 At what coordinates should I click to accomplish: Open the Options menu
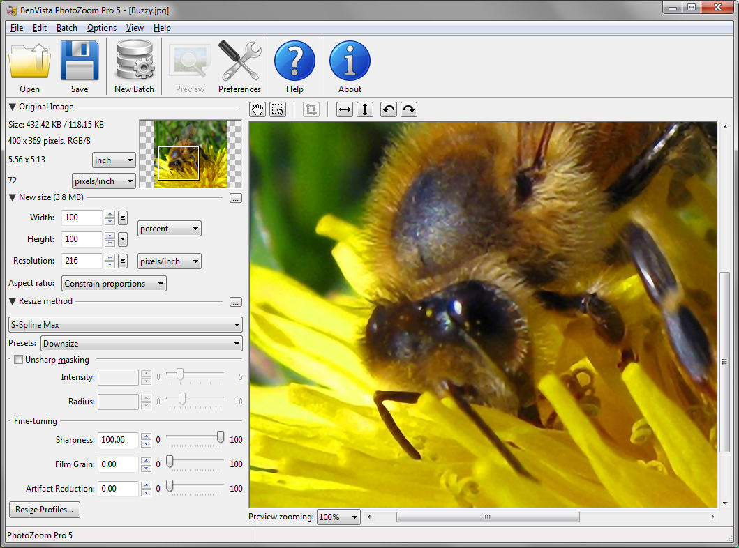pyautogui.click(x=102, y=28)
